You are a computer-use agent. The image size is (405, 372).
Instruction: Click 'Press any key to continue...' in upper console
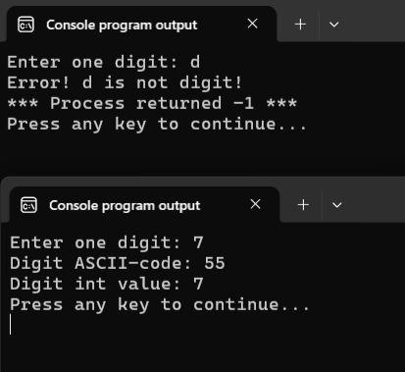pos(157,125)
